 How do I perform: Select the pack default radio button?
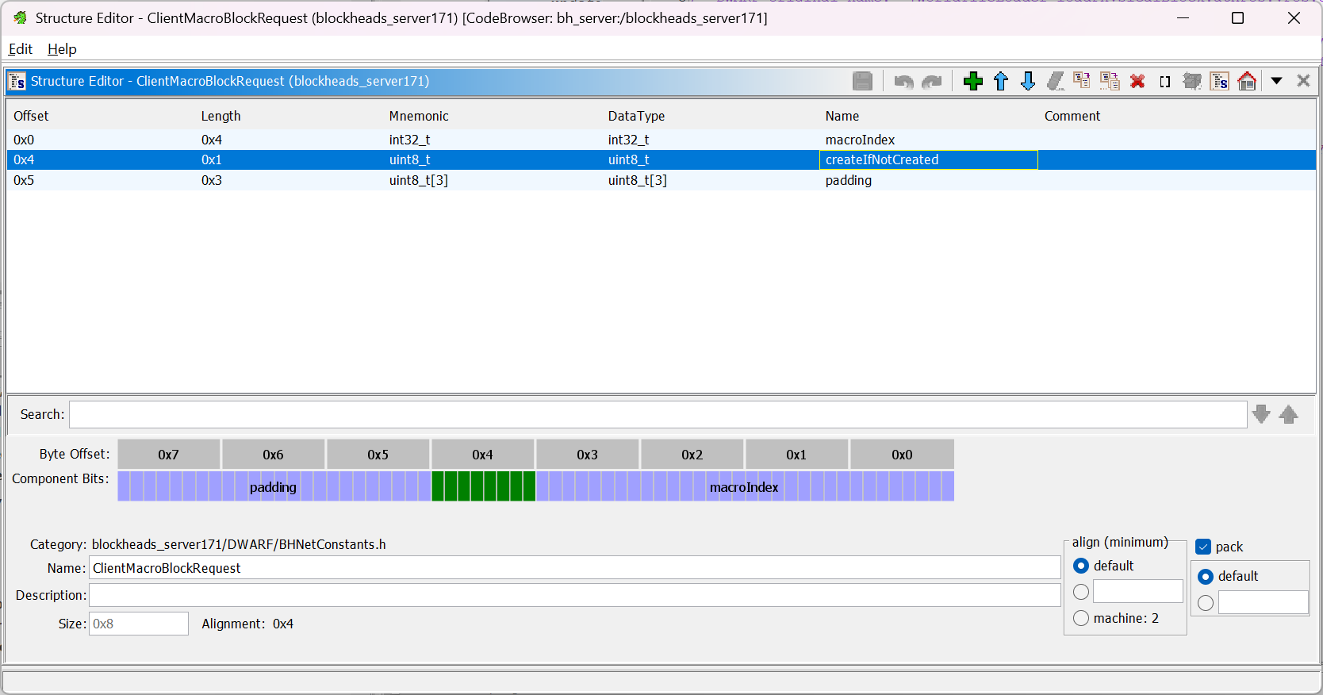[x=1206, y=576]
